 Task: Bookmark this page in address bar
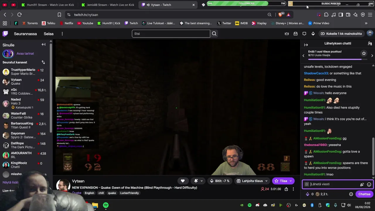(x=59, y=15)
